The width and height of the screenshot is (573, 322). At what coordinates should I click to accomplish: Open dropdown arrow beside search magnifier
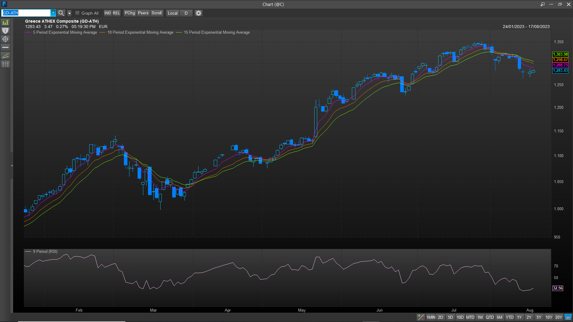pos(69,13)
